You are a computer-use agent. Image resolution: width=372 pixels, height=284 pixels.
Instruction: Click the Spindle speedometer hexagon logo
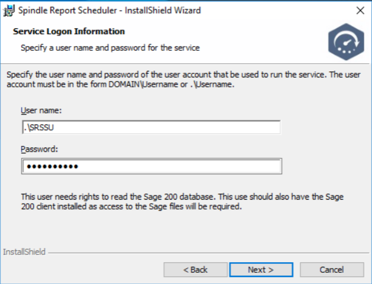[x=346, y=42]
